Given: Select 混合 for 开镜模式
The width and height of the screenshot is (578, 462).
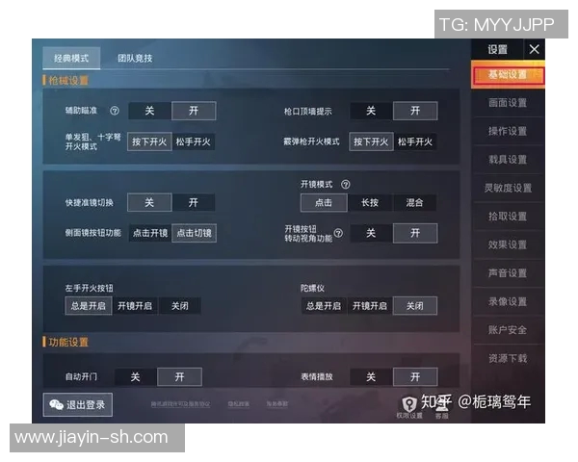Looking at the screenshot, I should click(x=414, y=203).
